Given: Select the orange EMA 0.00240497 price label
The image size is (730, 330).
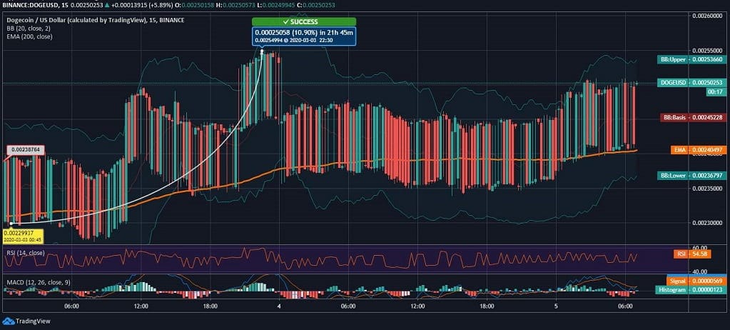Looking at the screenshot, I should point(699,149).
